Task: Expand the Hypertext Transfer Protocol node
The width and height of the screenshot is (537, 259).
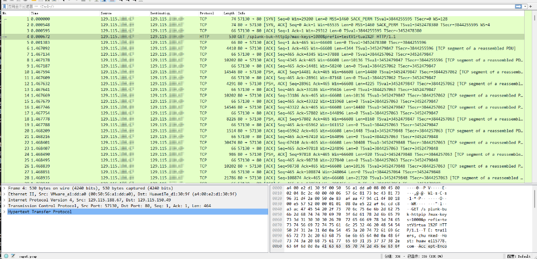Action: click(4, 211)
